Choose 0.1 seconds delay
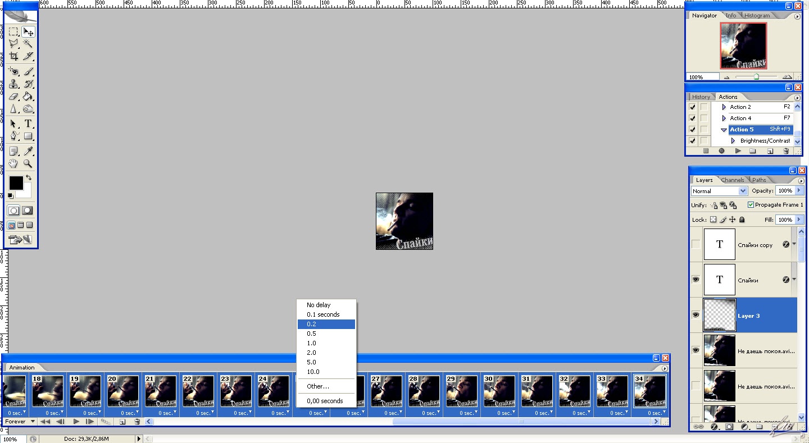 pos(326,314)
